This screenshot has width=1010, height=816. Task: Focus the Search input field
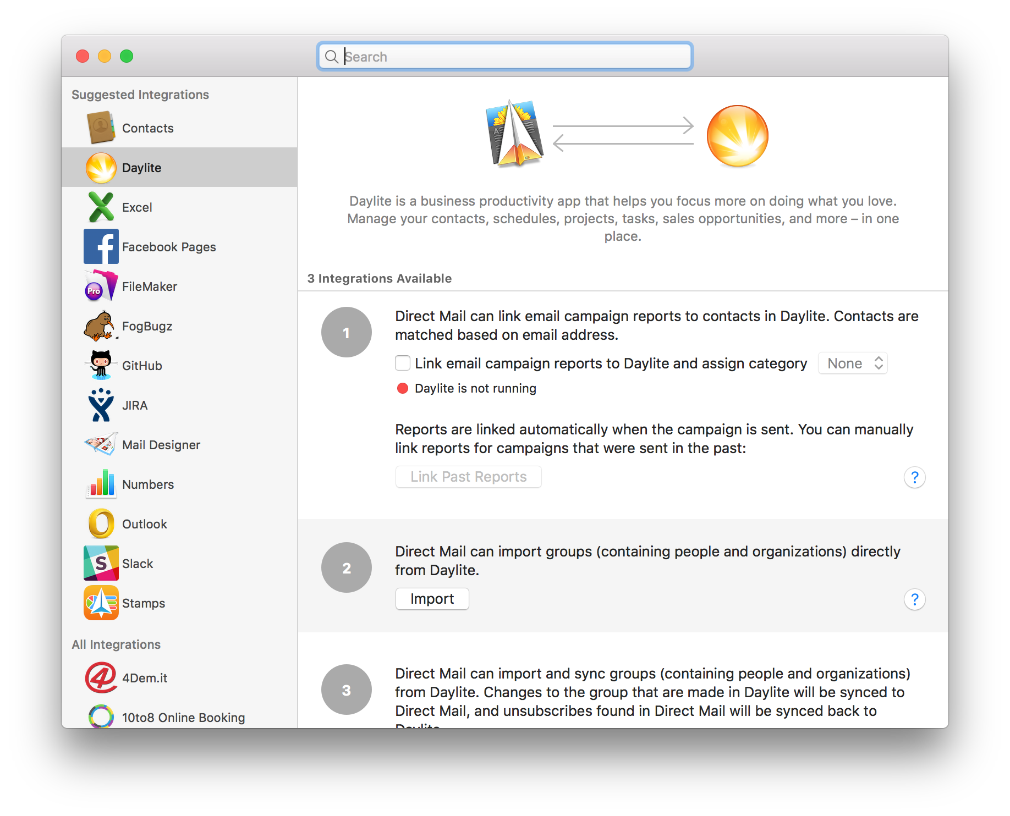[x=504, y=56]
